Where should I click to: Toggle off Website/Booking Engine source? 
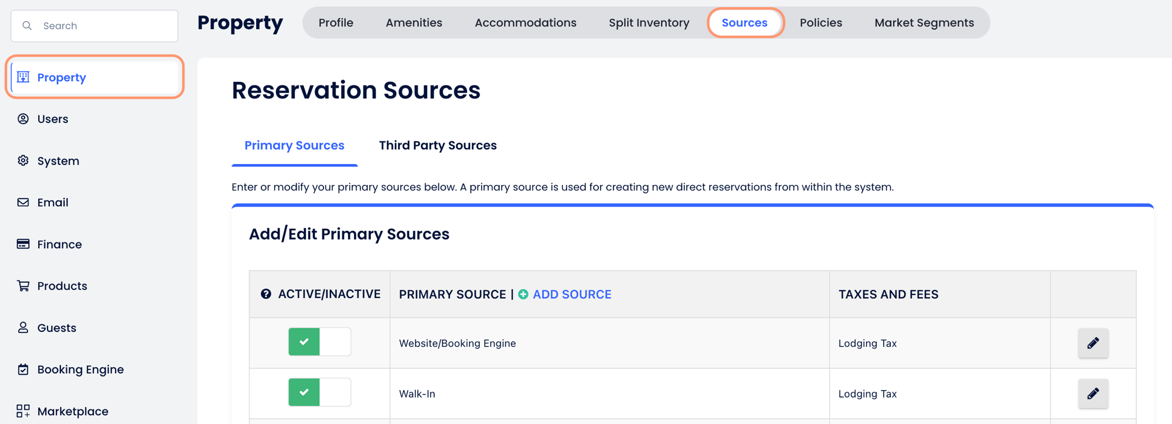(x=319, y=342)
